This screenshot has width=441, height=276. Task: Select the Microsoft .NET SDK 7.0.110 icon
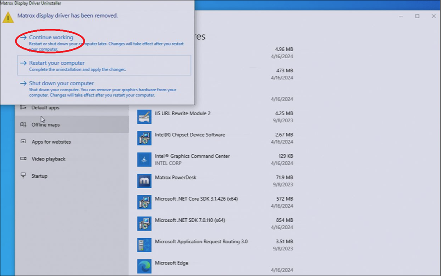click(144, 224)
